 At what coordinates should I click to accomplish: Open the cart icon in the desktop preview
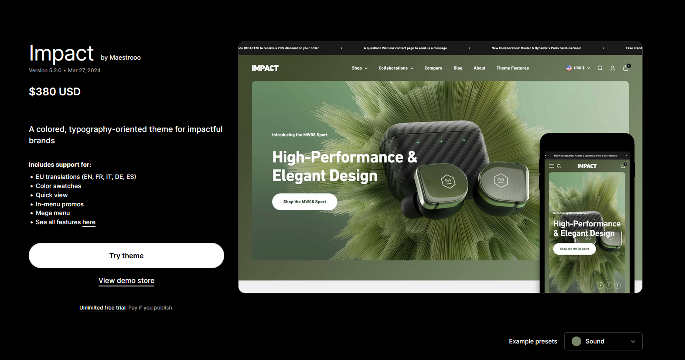click(x=626, y=67)
